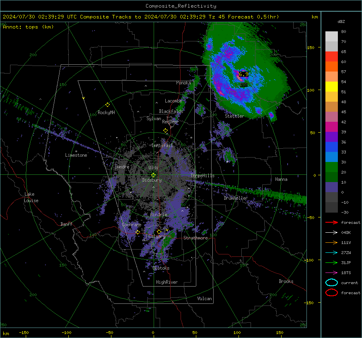The image size is (362, 338).
Task: Click the cyan 27ZW arrow icon
Action: [331, 253]
